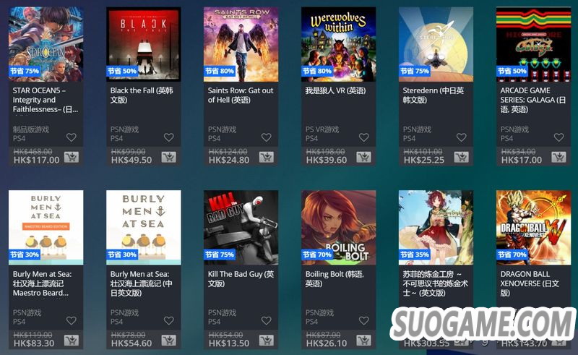
Task: Click the cart icon for Steredenn
Action: coord(462,157)
